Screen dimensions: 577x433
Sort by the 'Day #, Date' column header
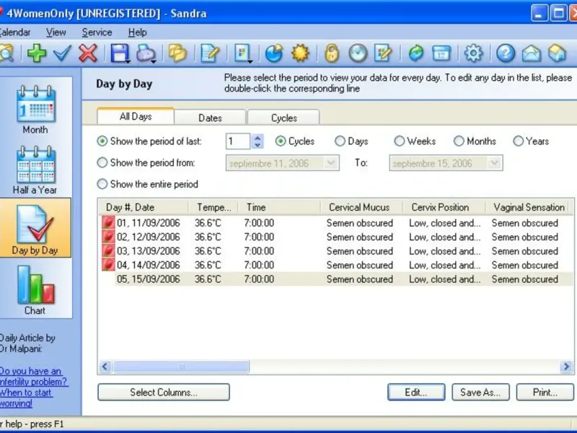144,207
